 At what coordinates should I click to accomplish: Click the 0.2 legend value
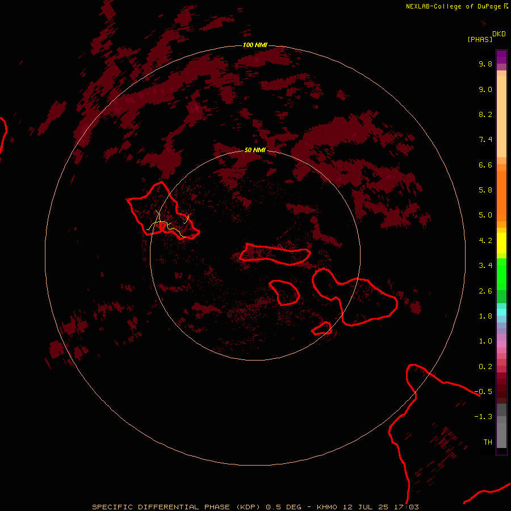pos(485,367)
